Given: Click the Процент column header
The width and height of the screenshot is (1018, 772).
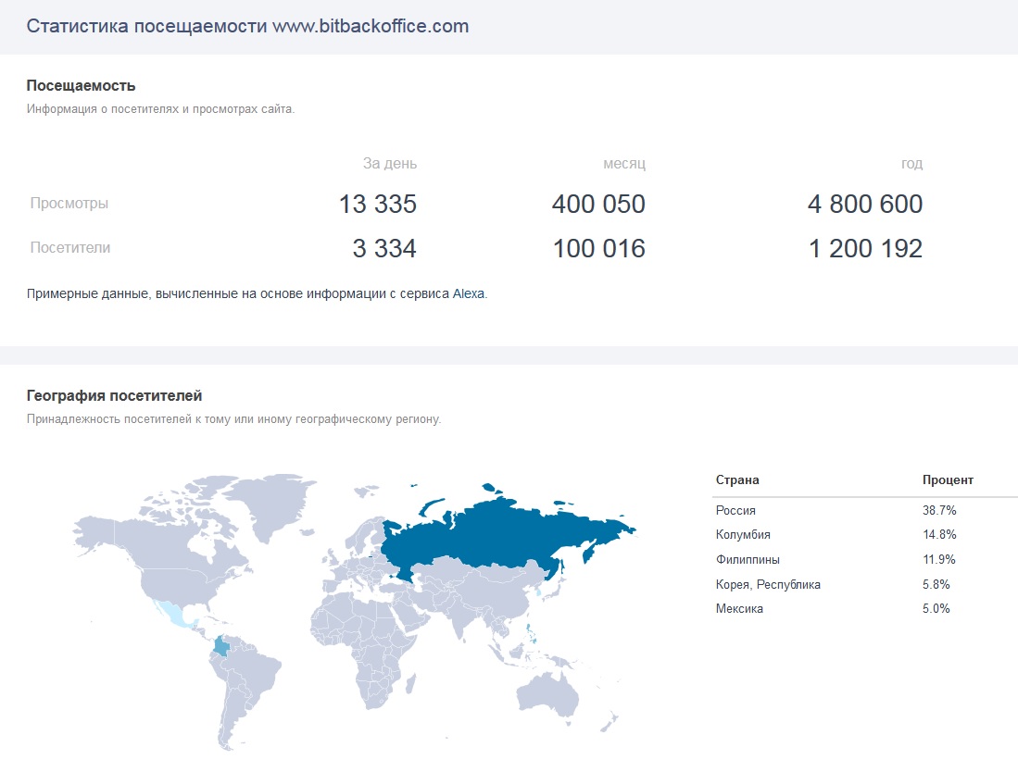Looking at the screenshot, I should 948,480.
